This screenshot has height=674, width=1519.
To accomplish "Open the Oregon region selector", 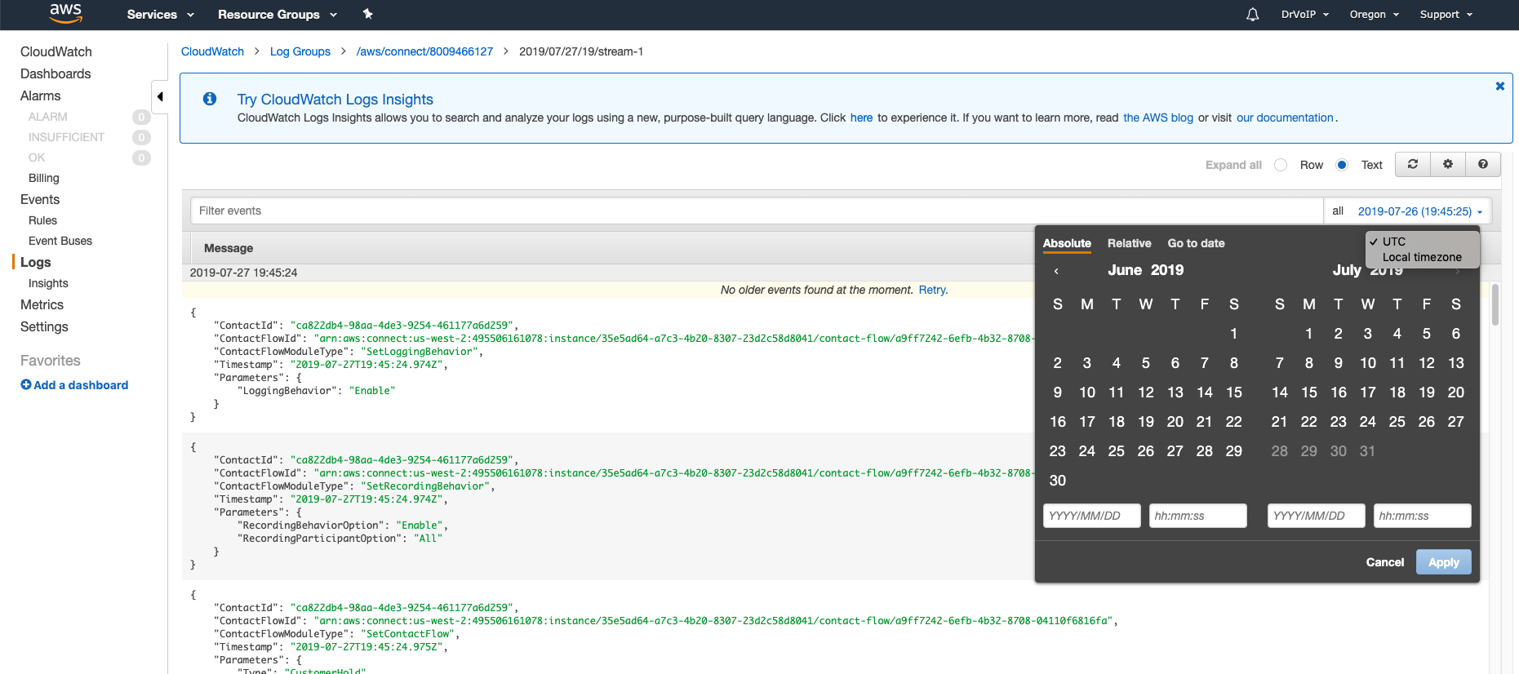I will coord(1375,15).
